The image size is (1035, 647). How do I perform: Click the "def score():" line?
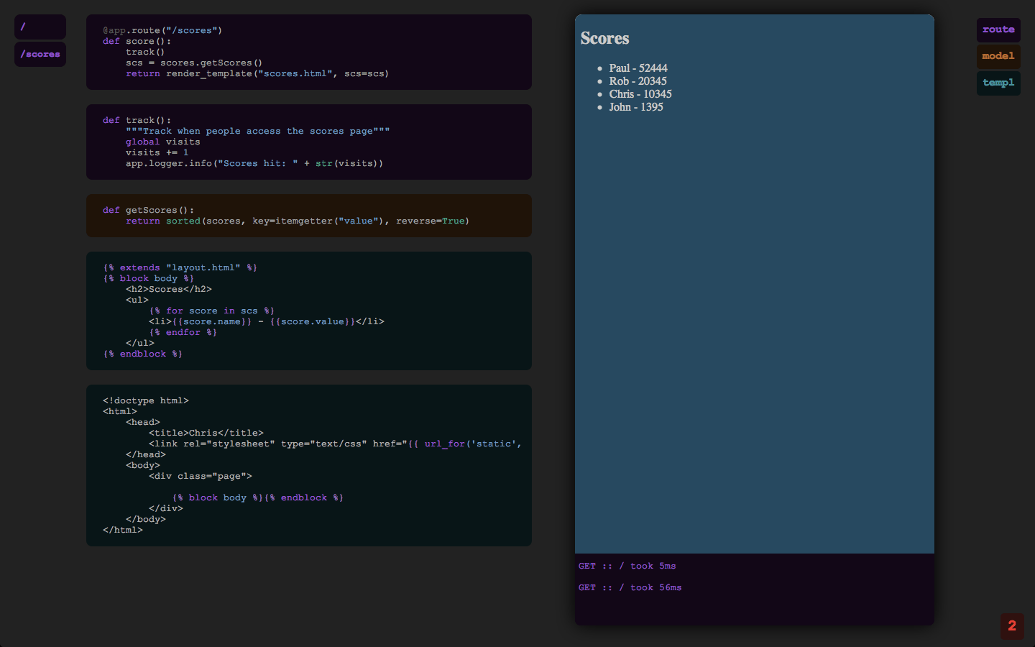137,41
